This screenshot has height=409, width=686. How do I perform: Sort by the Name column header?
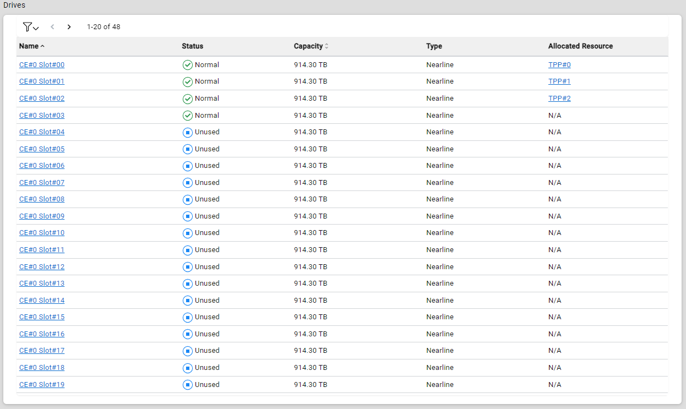pos(30,46)
